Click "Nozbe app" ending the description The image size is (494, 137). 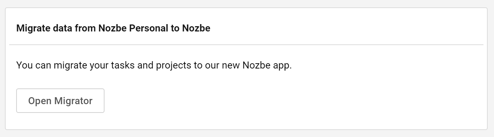coord(267,66)
